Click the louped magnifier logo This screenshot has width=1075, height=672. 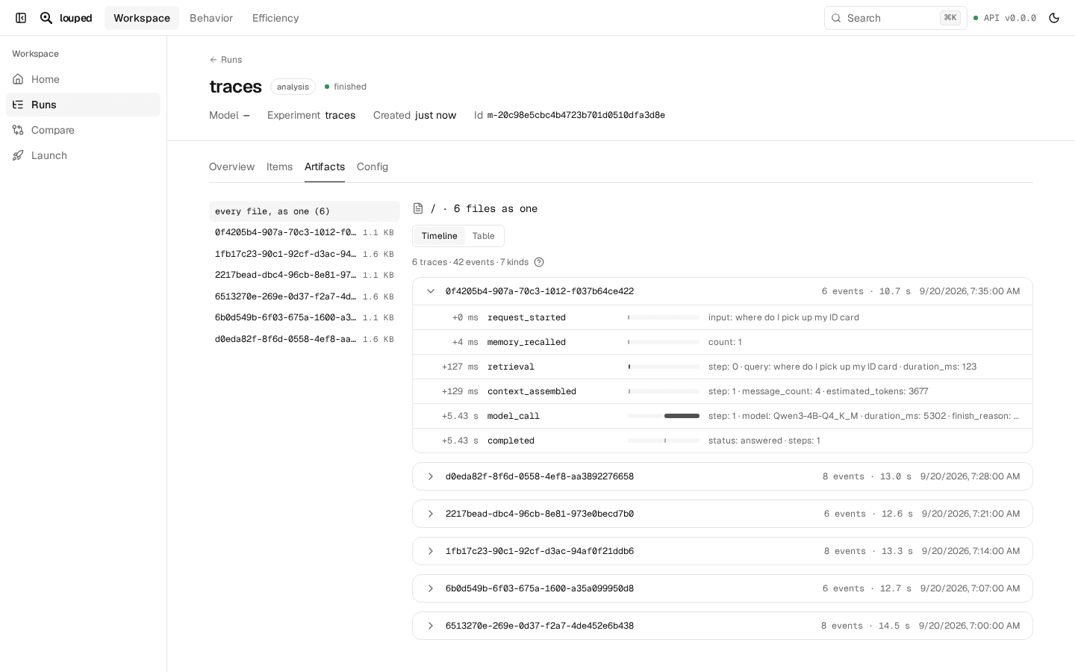(x=46, y=18)
